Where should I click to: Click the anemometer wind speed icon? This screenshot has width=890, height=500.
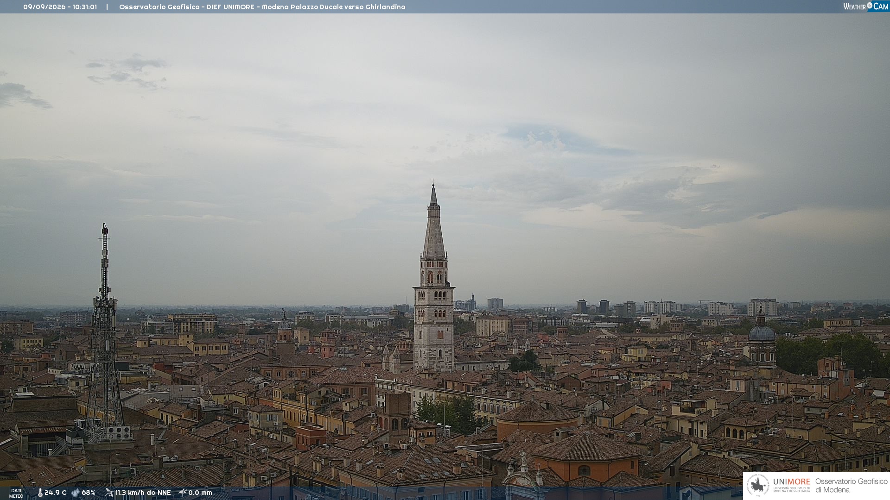point(109,493)
